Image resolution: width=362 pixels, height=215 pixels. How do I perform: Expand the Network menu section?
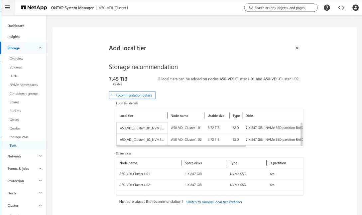click(x=40, y=156)
